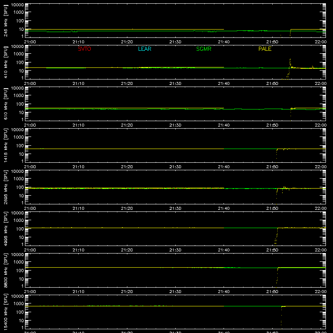The height and width of the screenshot is (333, 333).
Task: Click the 21:10 label under the 2695 MHz panel
Action: [x=78, y=209]
